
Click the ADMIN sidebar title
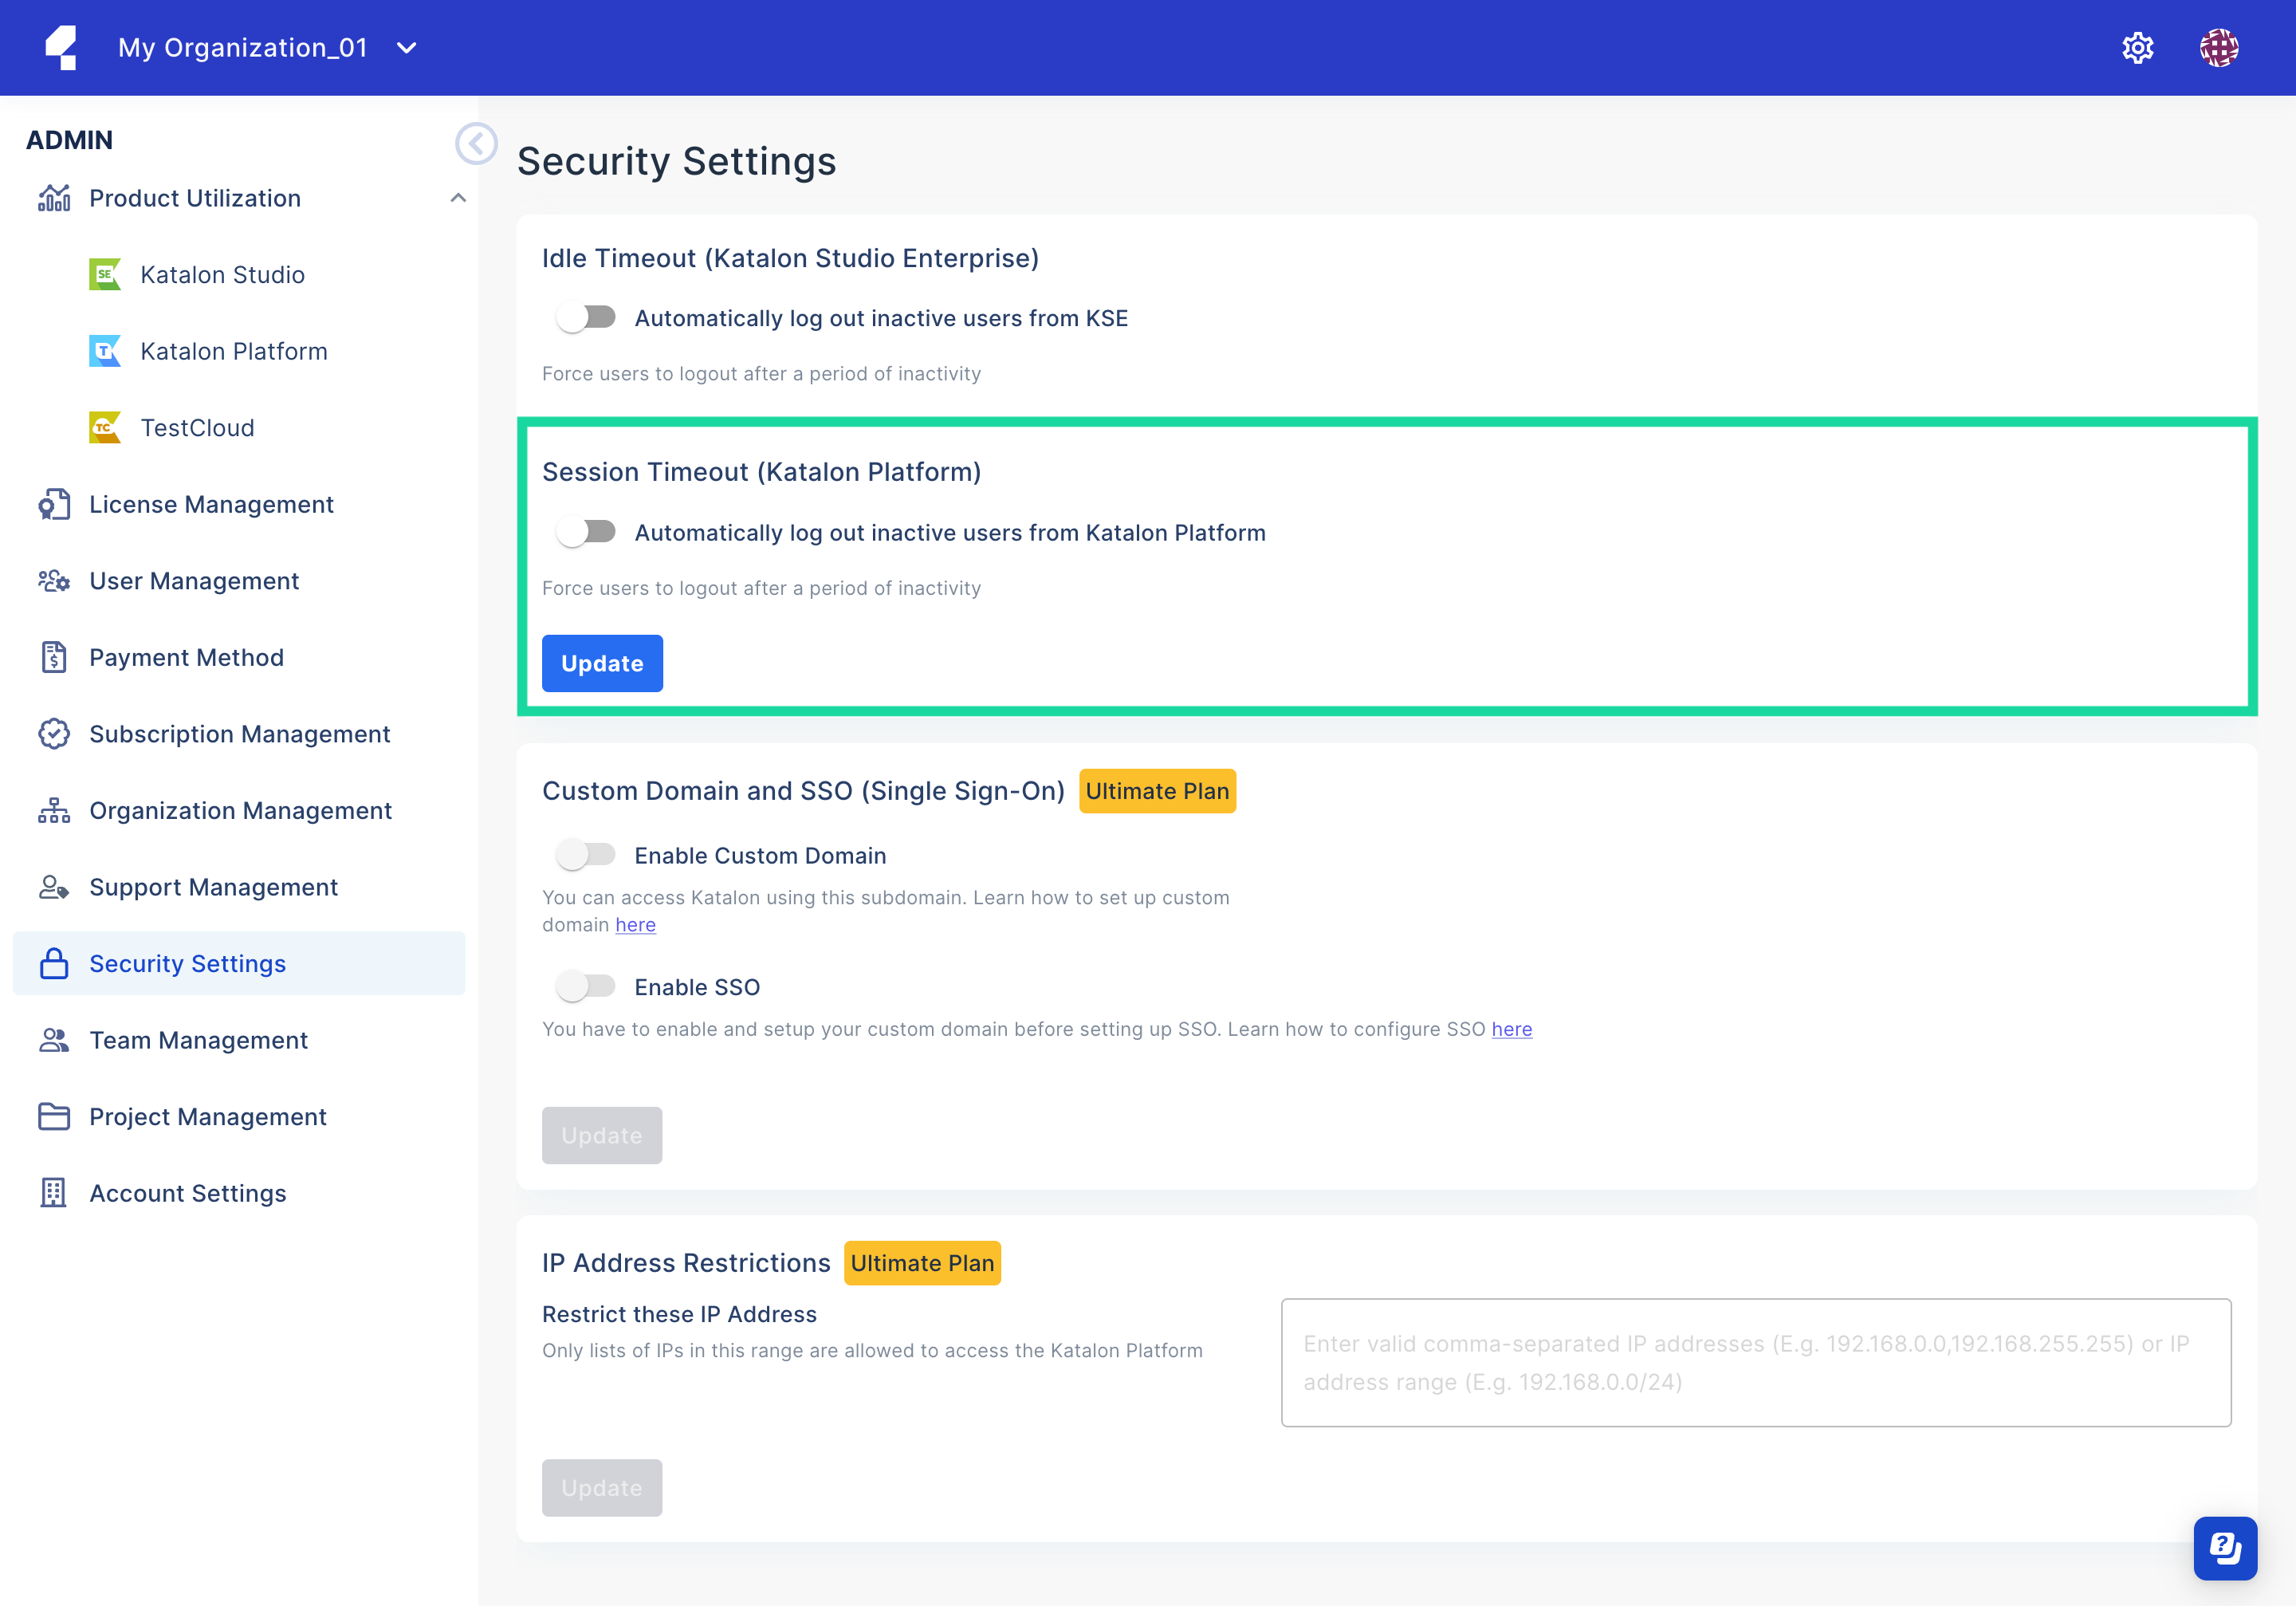69,140
